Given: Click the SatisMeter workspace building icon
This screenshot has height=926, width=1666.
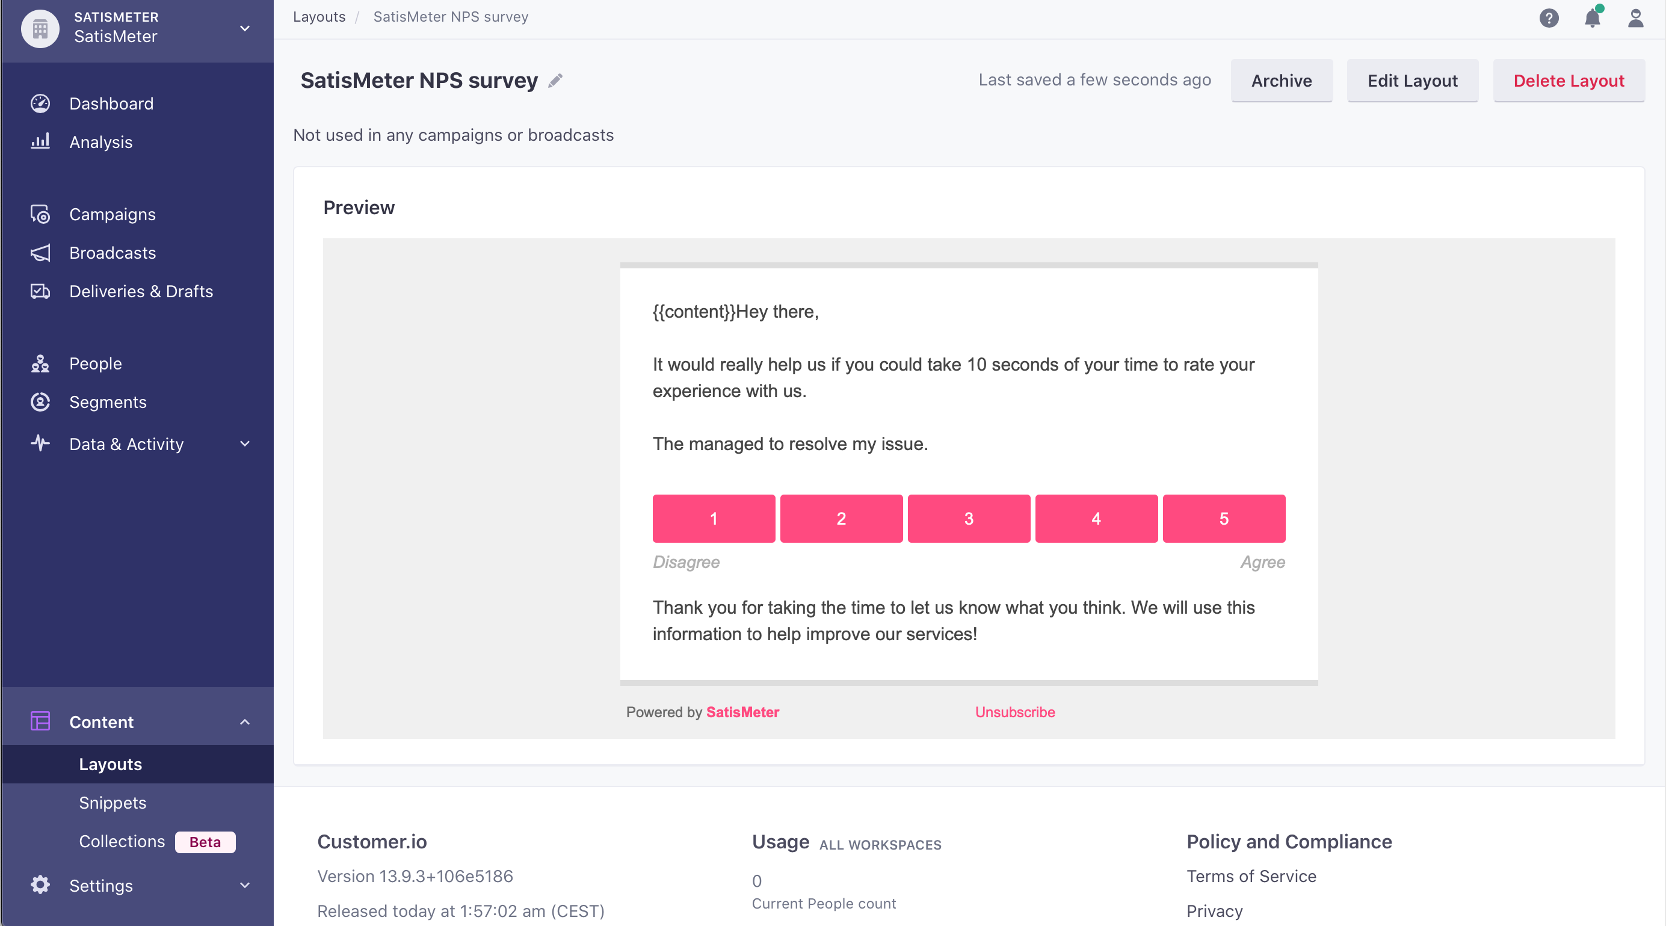Looking at the screenshot, I should click(40, 28).
